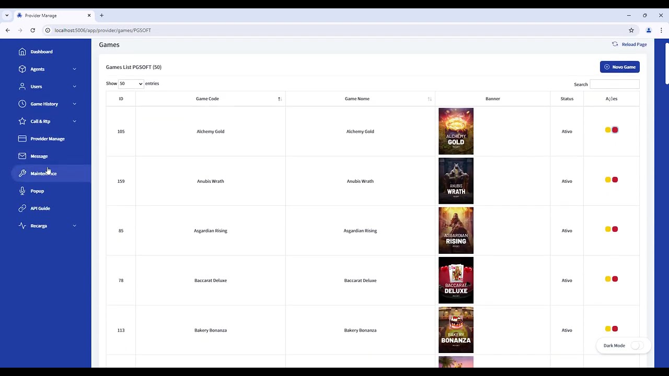Click the Novo Game button
This screenshot has height=376, width=669.
620,67
